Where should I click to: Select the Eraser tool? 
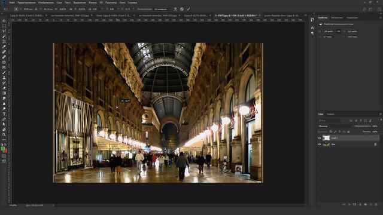4,88
